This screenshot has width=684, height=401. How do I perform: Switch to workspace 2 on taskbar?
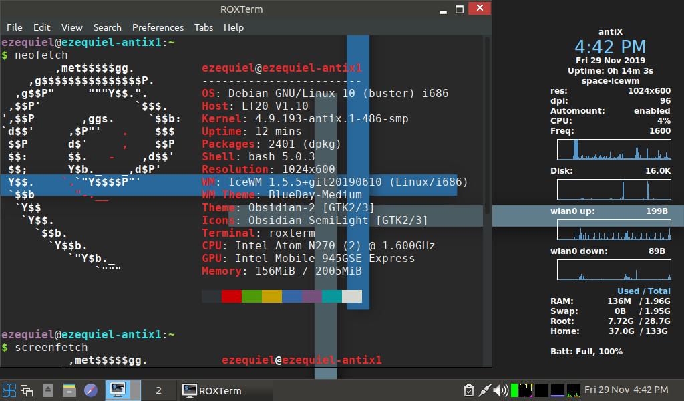(159, 390)
